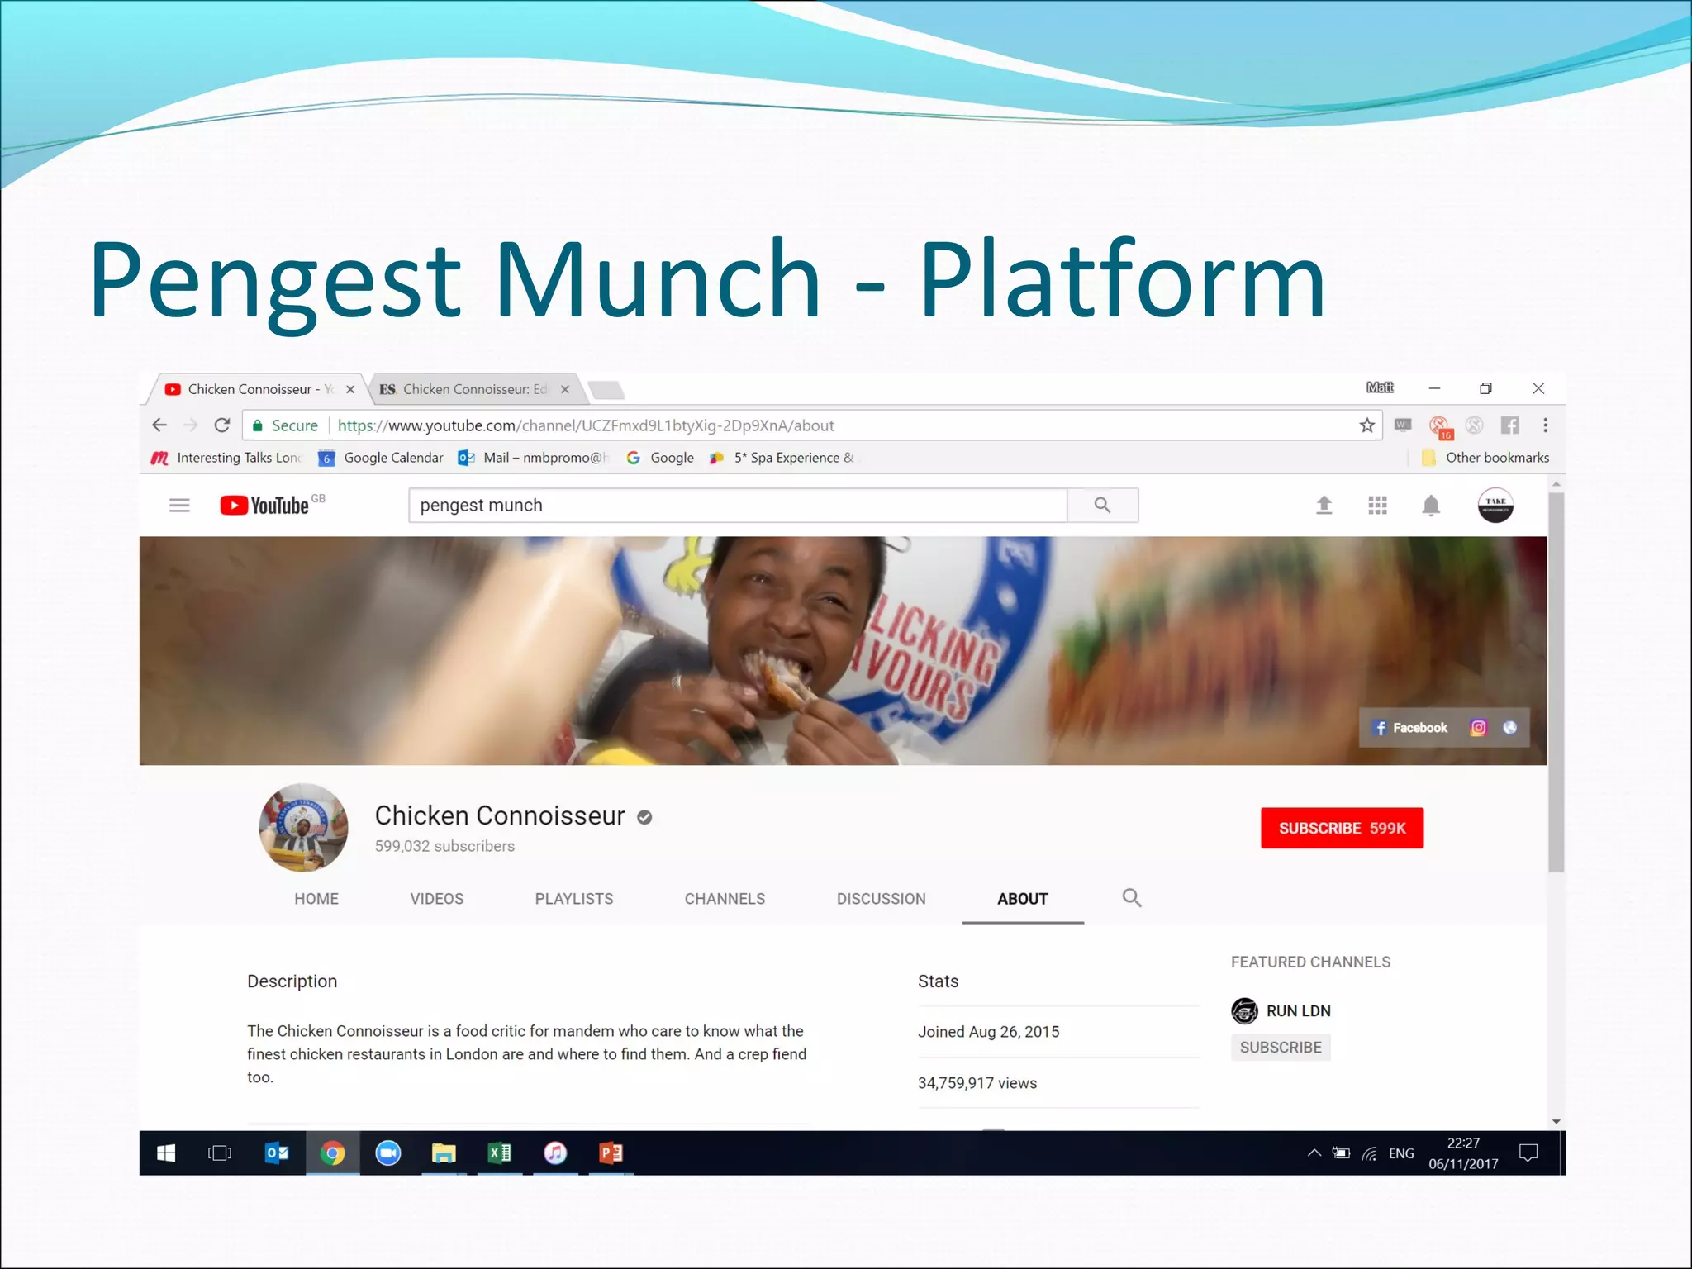Open the Mail nmbpromo bookmark

click(533, 458)
